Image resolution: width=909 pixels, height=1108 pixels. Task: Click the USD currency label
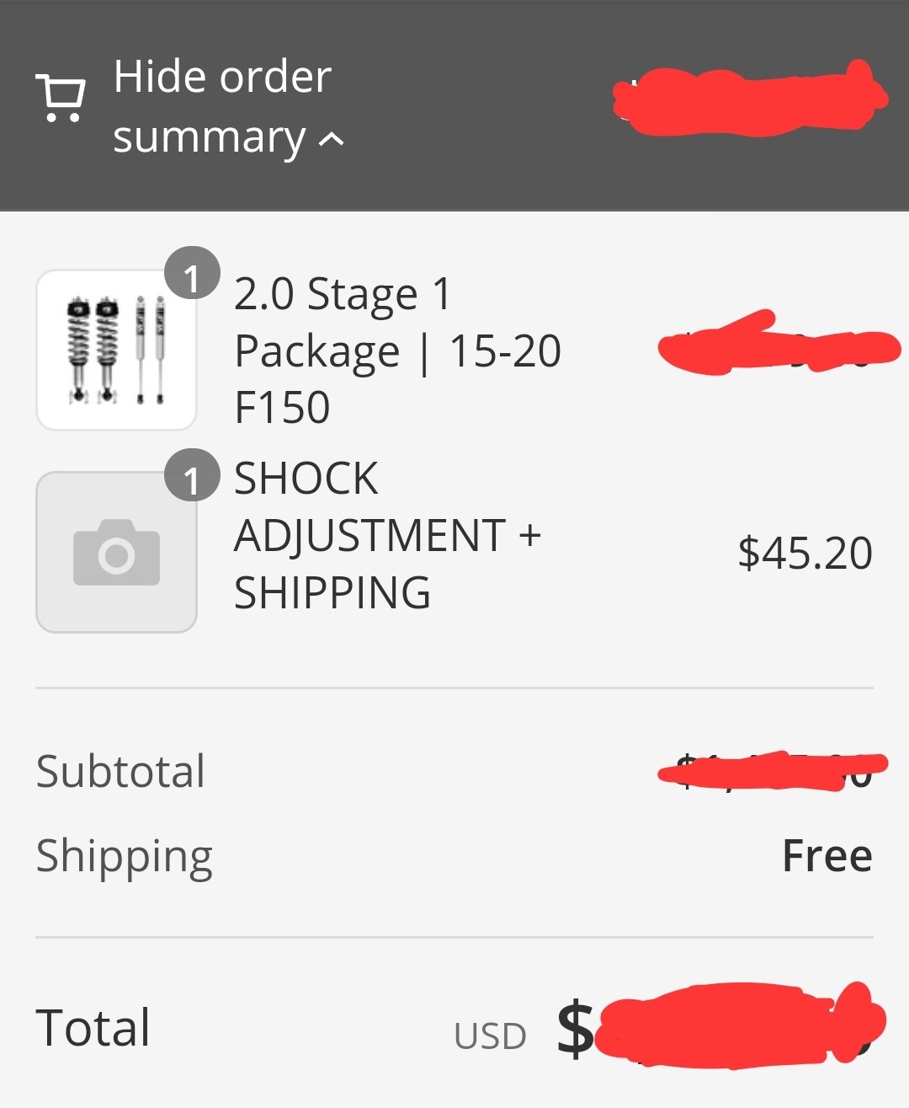pos(490,1036)
